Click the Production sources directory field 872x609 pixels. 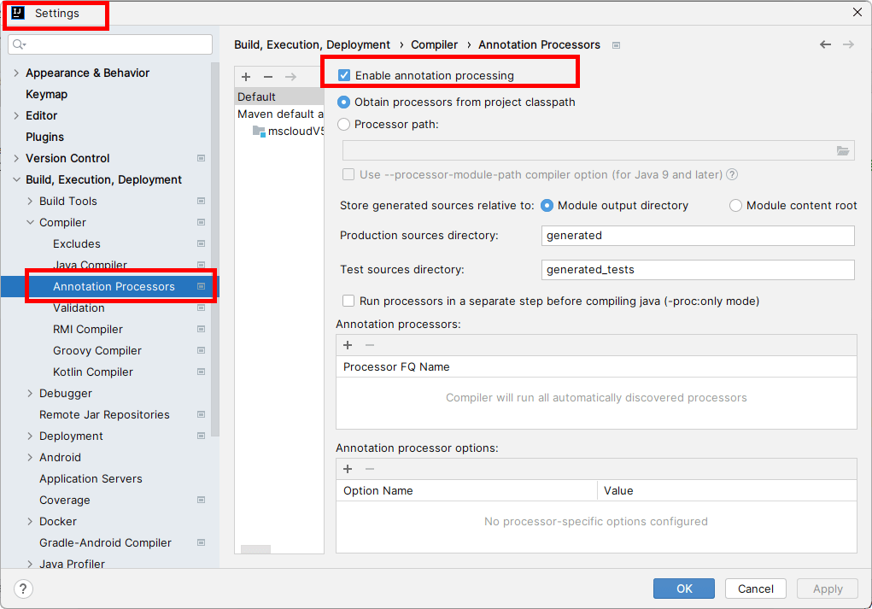698,236
